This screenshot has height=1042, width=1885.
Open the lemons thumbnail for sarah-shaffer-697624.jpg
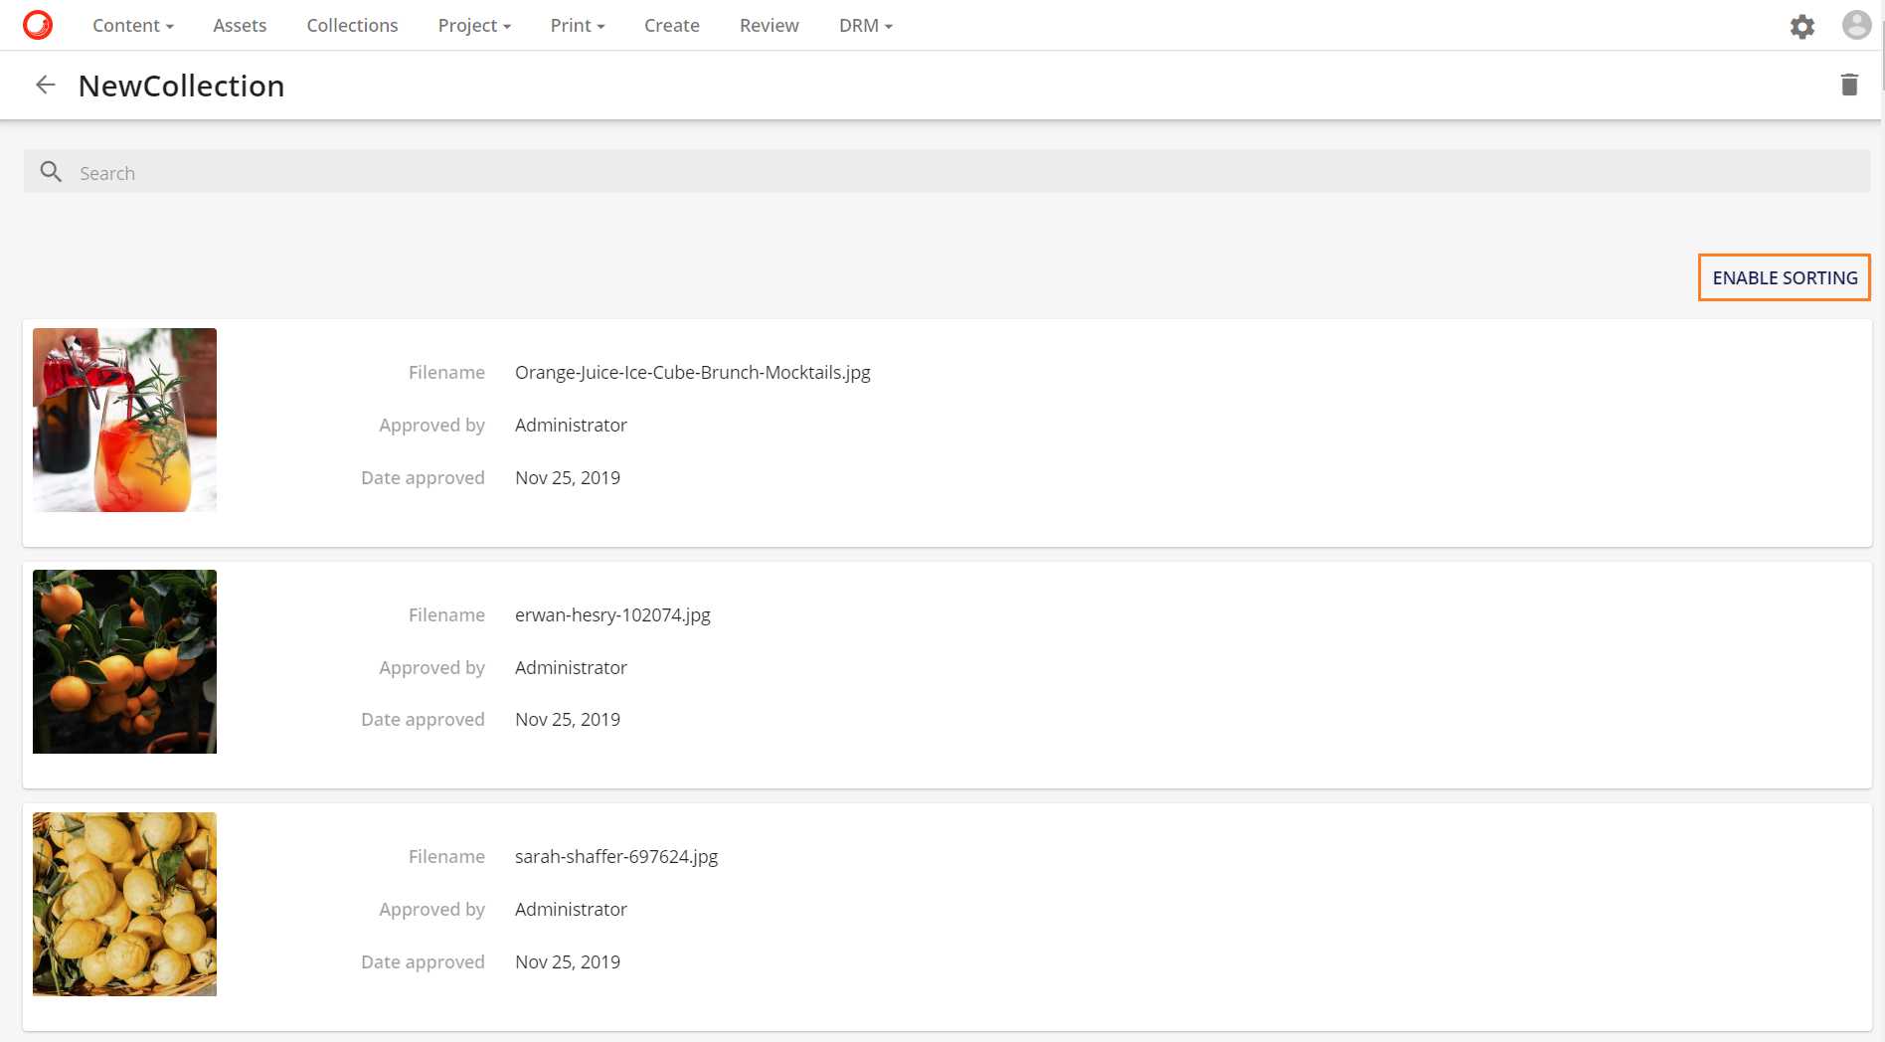click(124, 903)
